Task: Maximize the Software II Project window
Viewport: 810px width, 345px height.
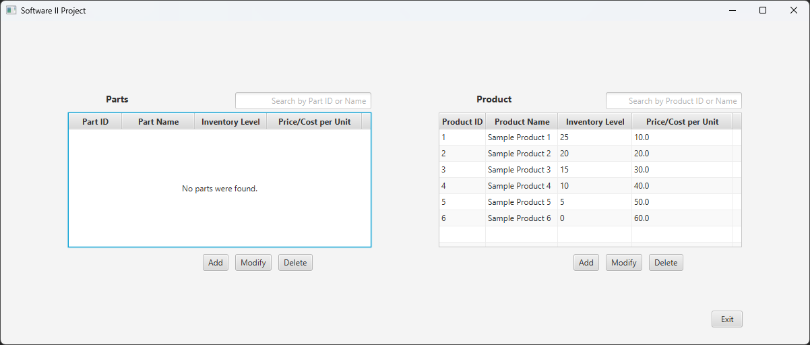Action: (763, 10)
